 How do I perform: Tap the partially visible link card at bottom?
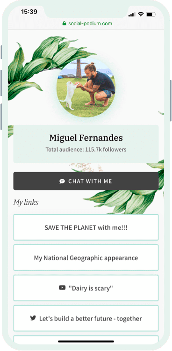point(86,338)
